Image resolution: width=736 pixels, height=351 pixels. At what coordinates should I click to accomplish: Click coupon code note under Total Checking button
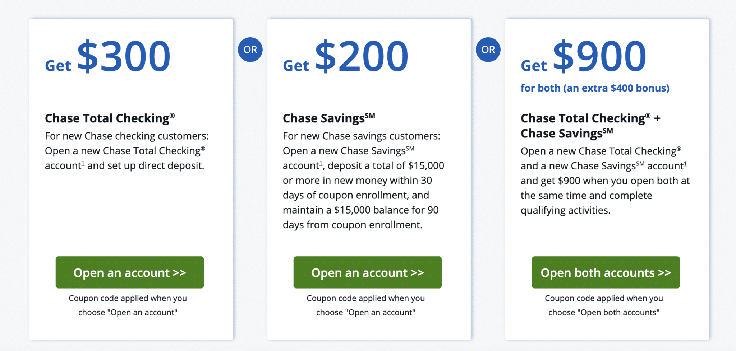128,305
